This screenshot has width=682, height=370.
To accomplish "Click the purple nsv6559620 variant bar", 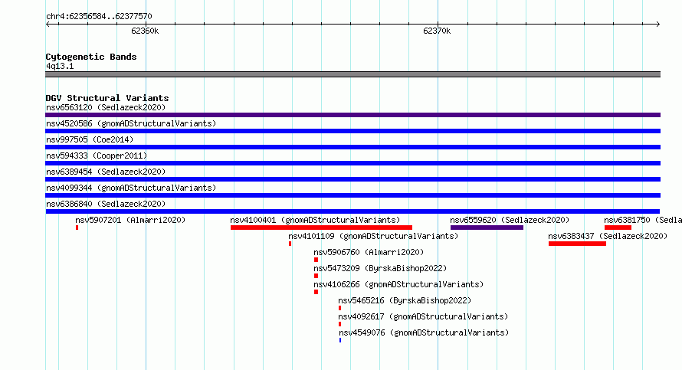I will point(487,228).
